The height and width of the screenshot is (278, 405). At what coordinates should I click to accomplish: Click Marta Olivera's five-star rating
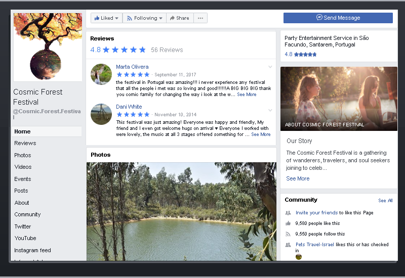click(133, 74)
